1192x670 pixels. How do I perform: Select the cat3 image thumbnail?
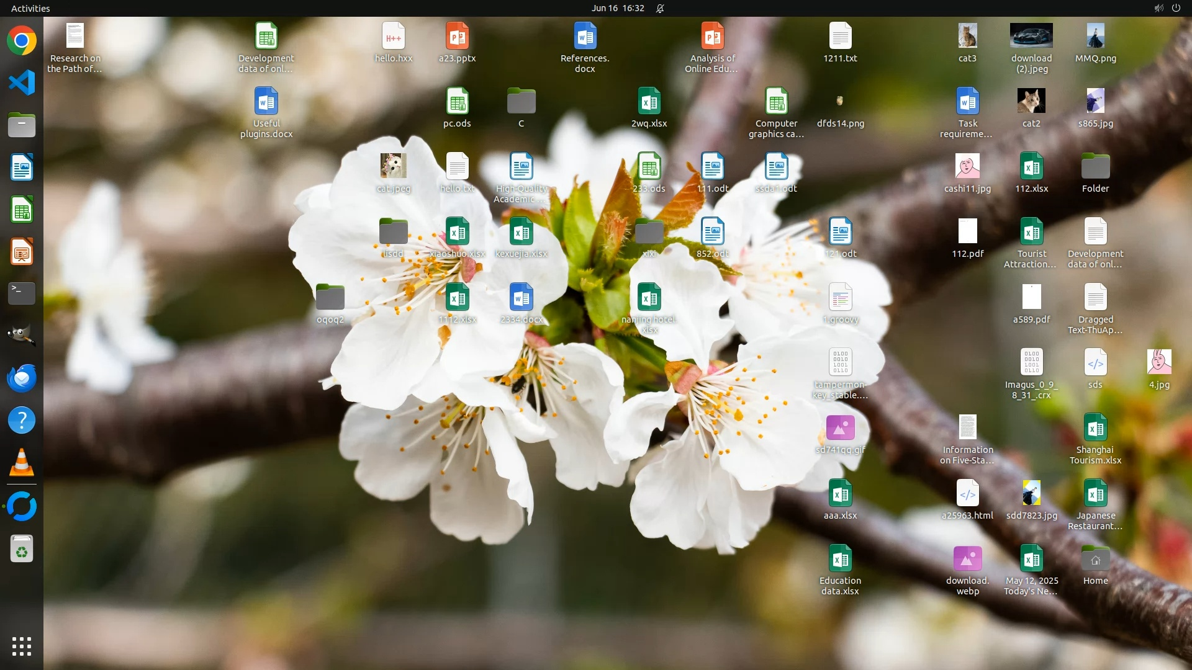click(967, 37)
